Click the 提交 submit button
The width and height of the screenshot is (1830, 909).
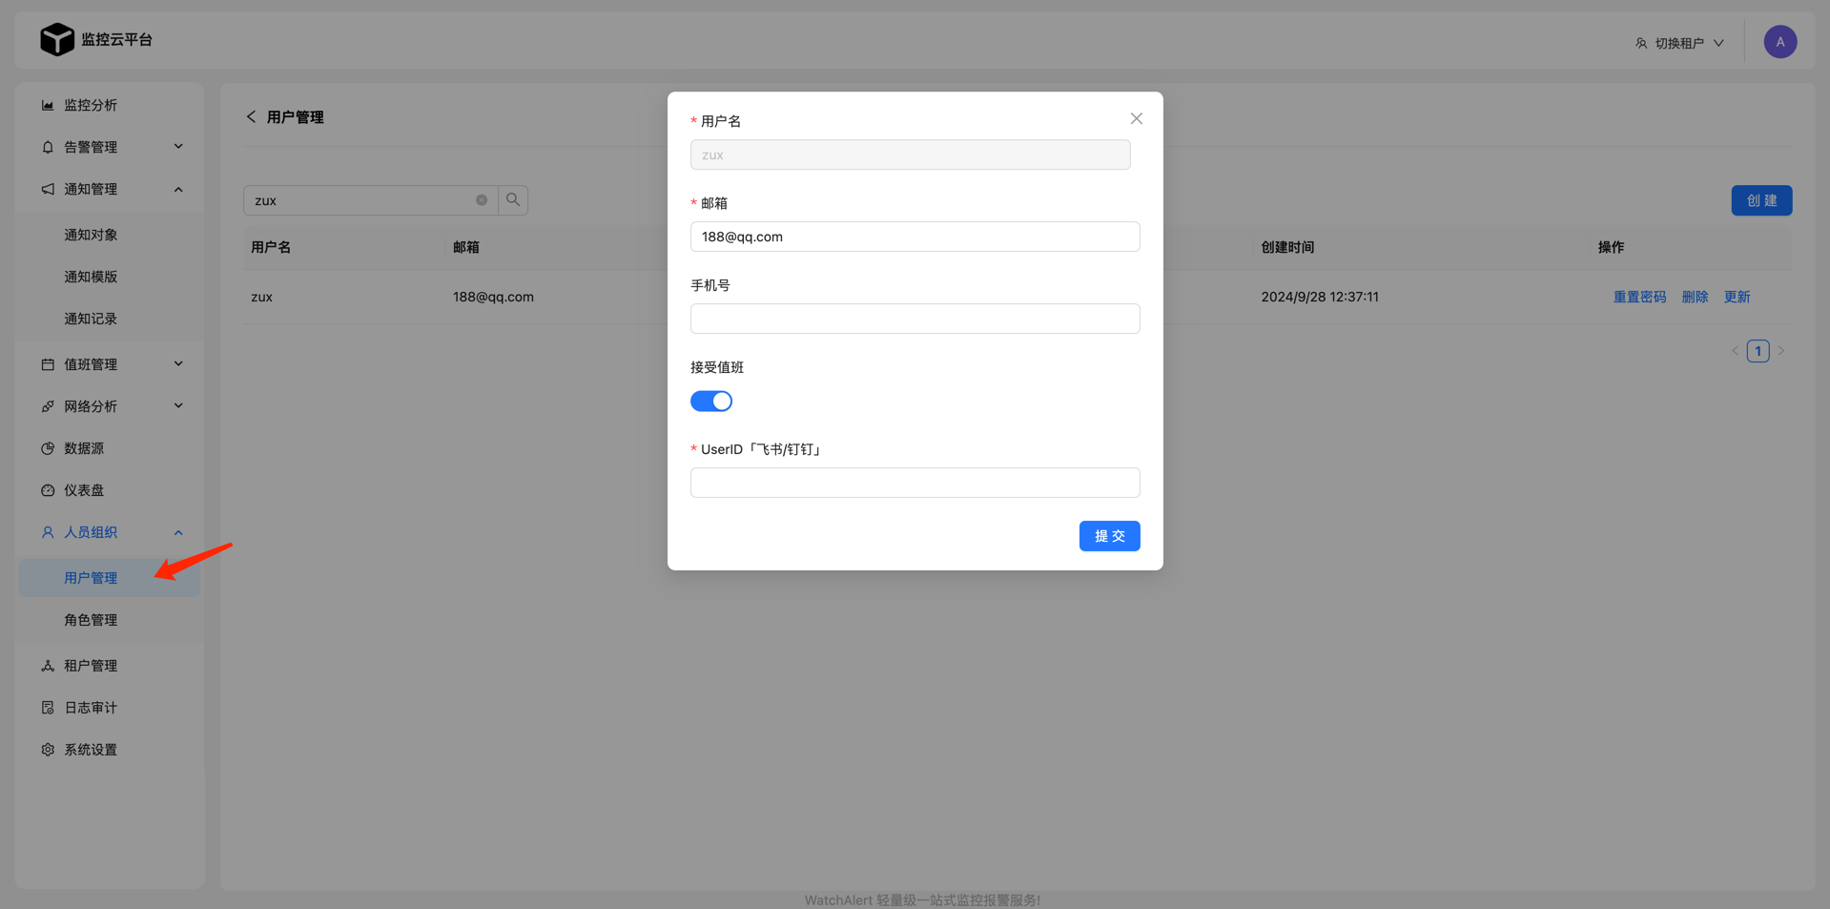pos(1109,536)
